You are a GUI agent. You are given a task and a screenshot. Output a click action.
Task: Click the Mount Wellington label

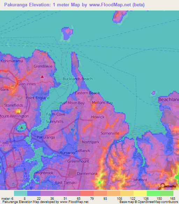click(14, 116)
